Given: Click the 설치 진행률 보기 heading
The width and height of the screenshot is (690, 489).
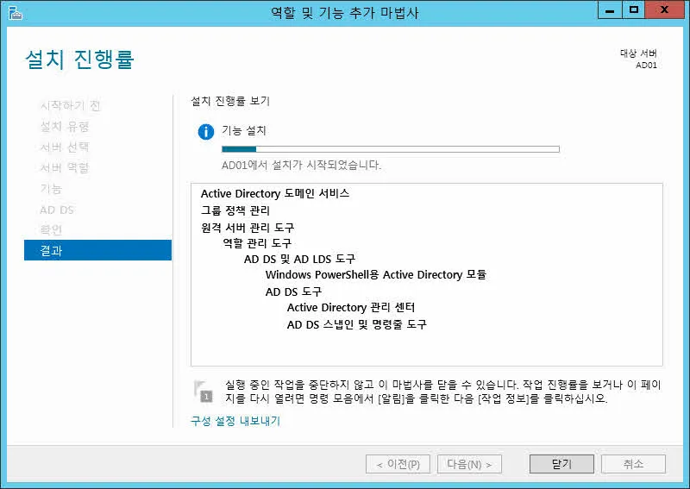Looking at the screenshot, I should tap(230, 101).
